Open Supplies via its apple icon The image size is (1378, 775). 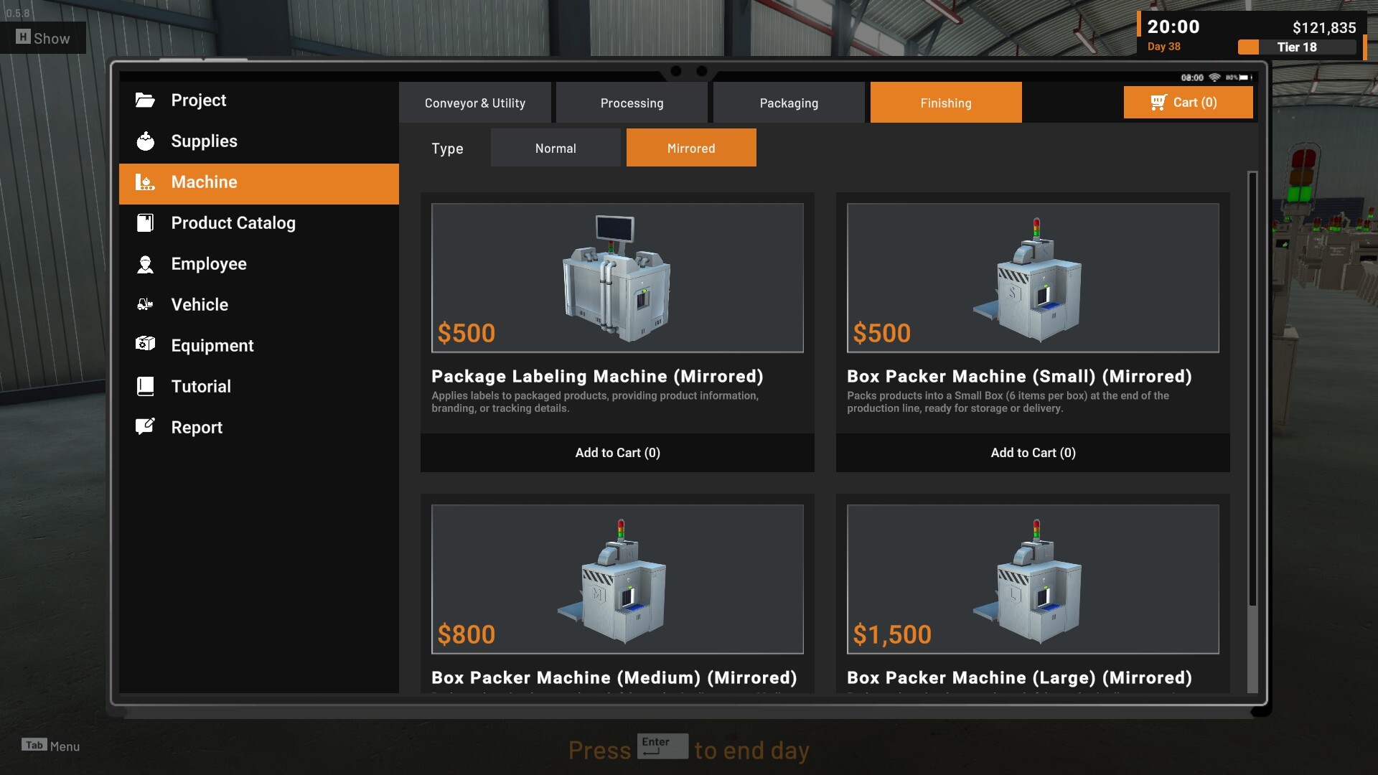[x=145, y=141]
